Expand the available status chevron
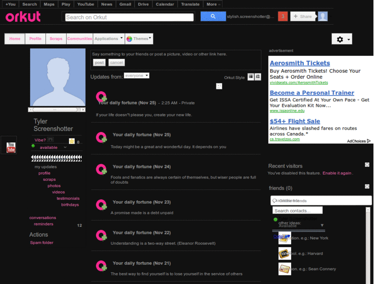Image resolution: width=378 pixels, height=284 pixels. pyautogui.click(x=65, y=147)
